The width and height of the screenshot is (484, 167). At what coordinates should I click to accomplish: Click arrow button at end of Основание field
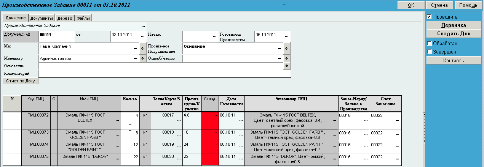[x=286, y=66]
